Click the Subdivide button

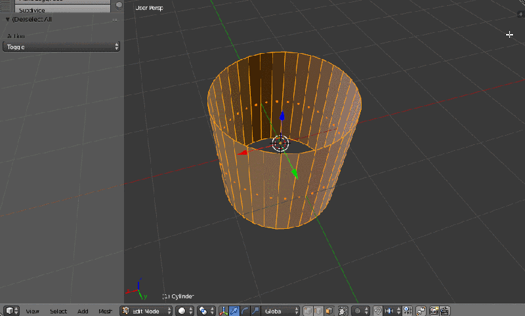[62, 9]
